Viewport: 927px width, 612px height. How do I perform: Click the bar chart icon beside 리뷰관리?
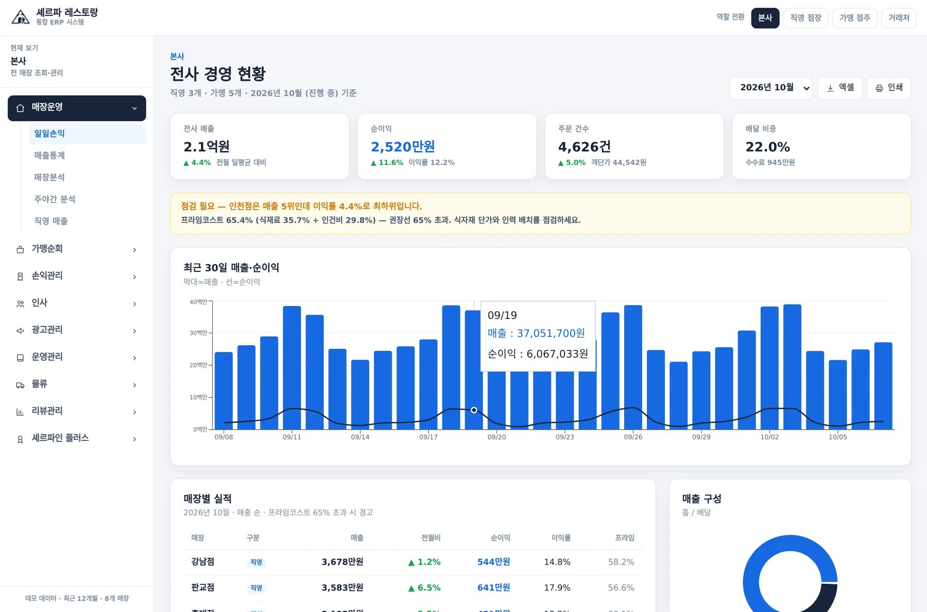20,412
